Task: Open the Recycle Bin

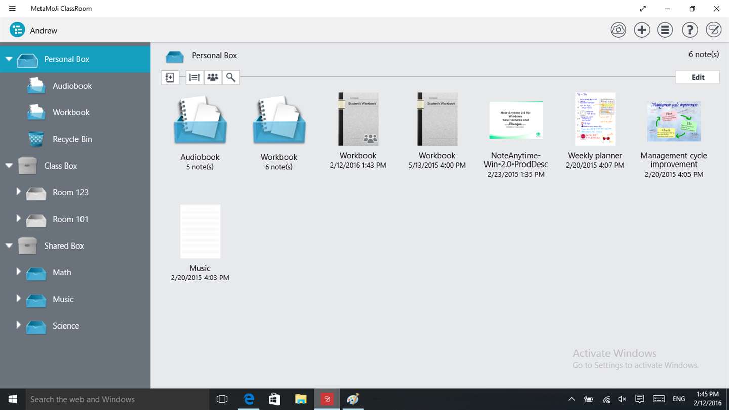Action: [x=75, y=139]
